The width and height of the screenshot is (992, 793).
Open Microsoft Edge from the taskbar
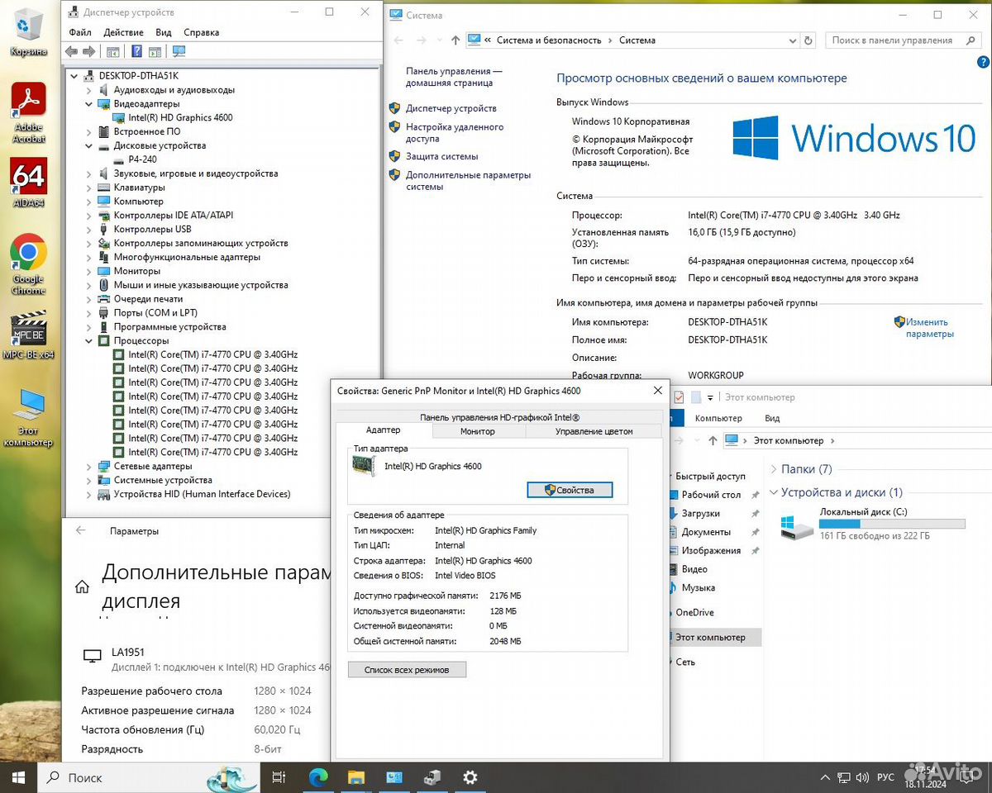point(318,777)
